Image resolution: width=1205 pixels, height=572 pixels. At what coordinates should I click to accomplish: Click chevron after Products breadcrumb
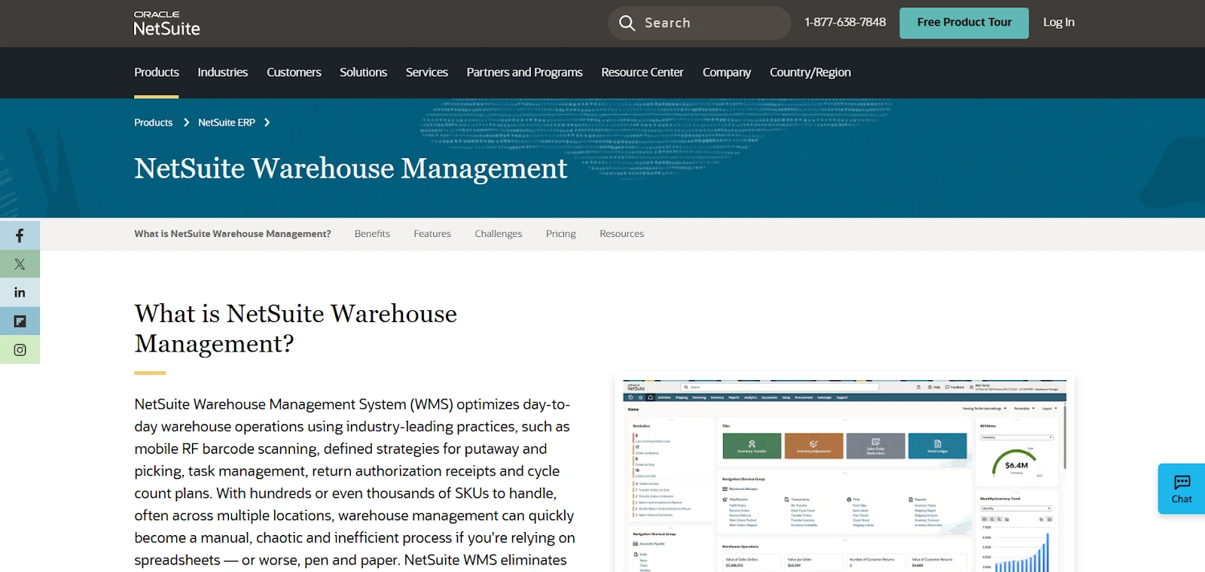[x=186, y=123]
